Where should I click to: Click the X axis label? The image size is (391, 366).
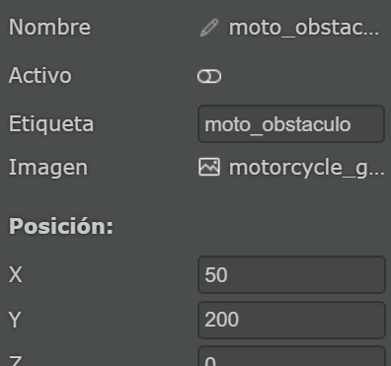[16, 274]
